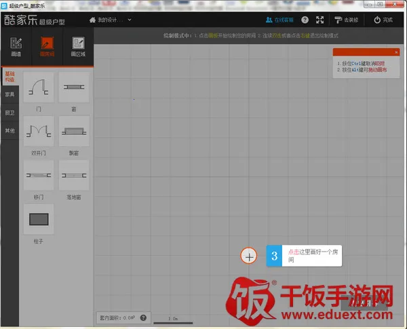Switch to the 其他 tab
The width and height of the screenshot is (407, 329).
pyautogui.click(x=9, y=130)
